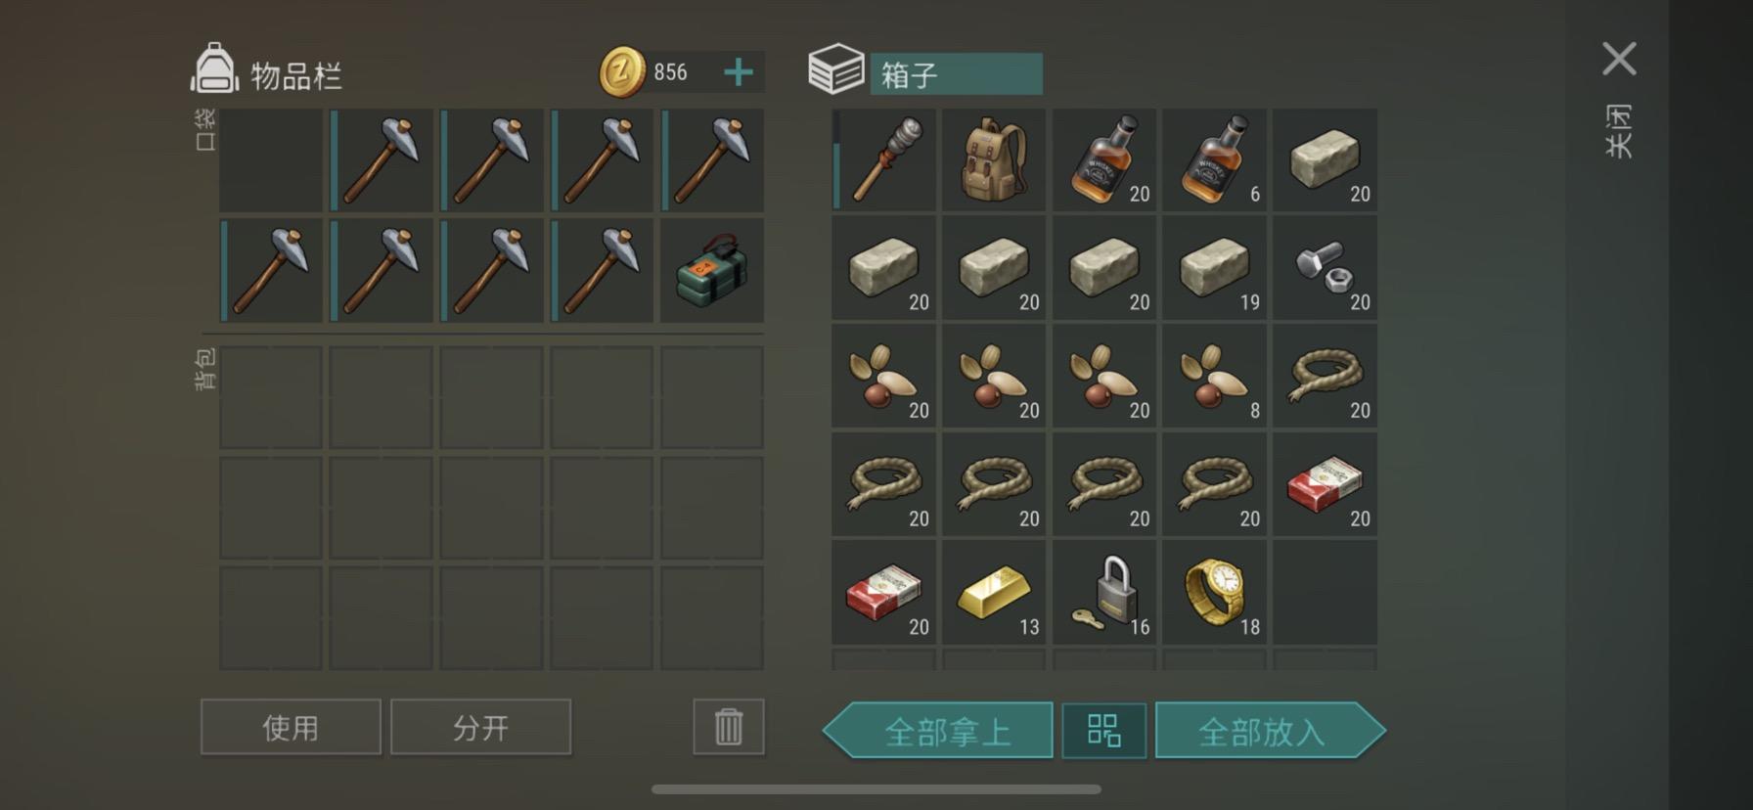Viewport: 1753px width, 810px height.
Task: Select the gold bar stack of 13
Action: [994, 593]
